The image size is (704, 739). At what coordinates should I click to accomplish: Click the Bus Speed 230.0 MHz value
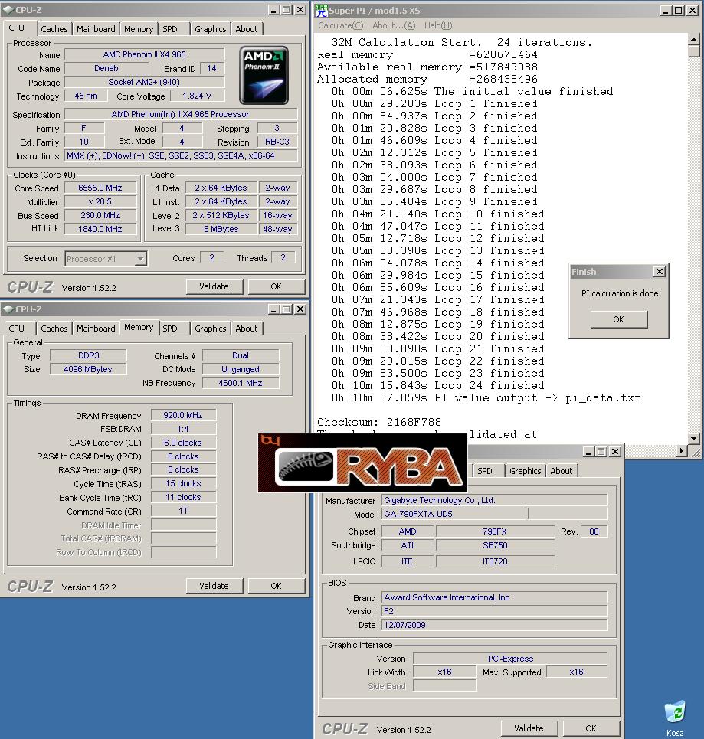pos(100,215)
